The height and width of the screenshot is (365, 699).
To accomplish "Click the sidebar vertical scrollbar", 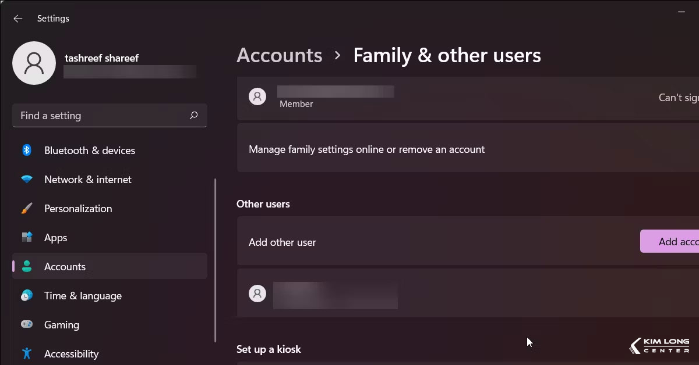I will pos(216,260).
